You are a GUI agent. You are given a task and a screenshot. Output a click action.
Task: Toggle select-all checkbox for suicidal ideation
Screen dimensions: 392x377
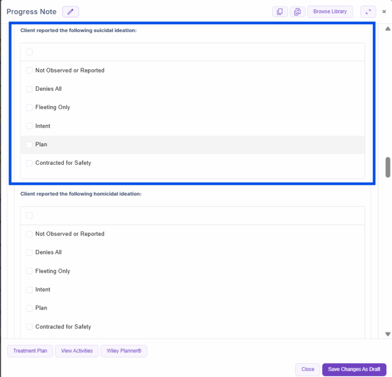(x=29, y=52)
